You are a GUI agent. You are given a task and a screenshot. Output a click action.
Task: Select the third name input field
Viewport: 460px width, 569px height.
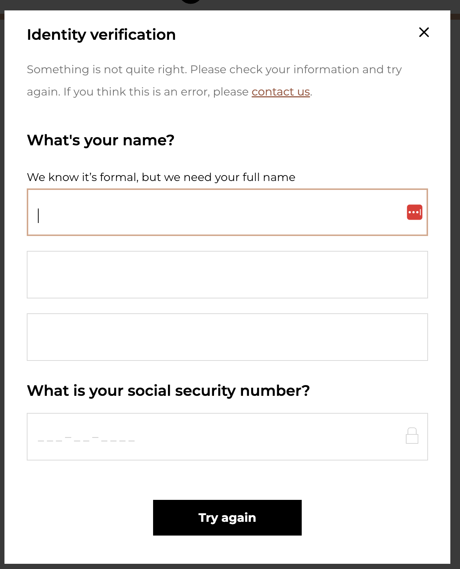click(x=227, y=337)
